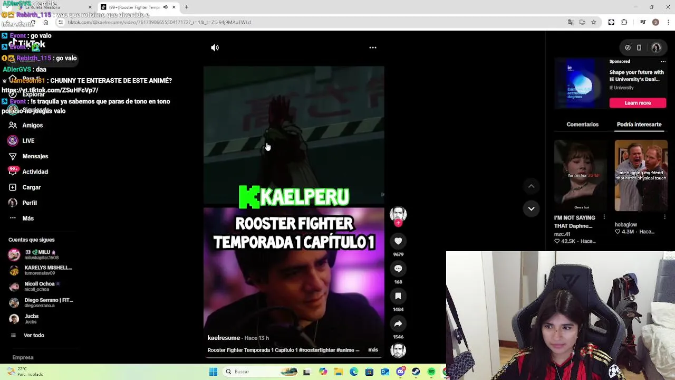The width and height of the screenshot is (675, 380).
Task: Go to the previous video with the up arrow
Action: pyautogui.click(x=531, y=186)
